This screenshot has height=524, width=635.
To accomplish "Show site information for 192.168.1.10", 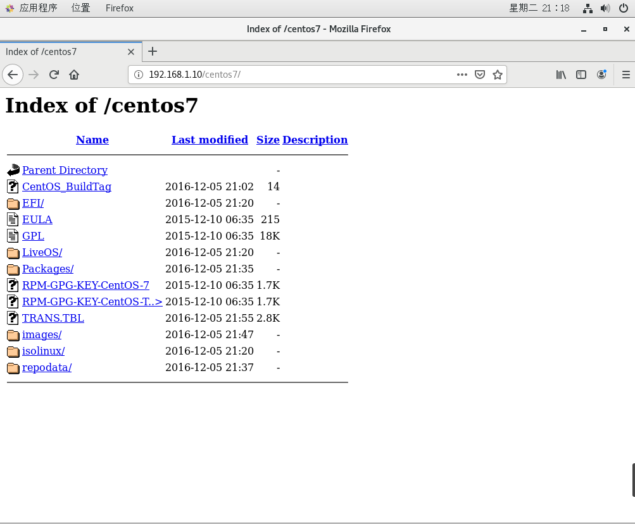I will click(139, 75).
